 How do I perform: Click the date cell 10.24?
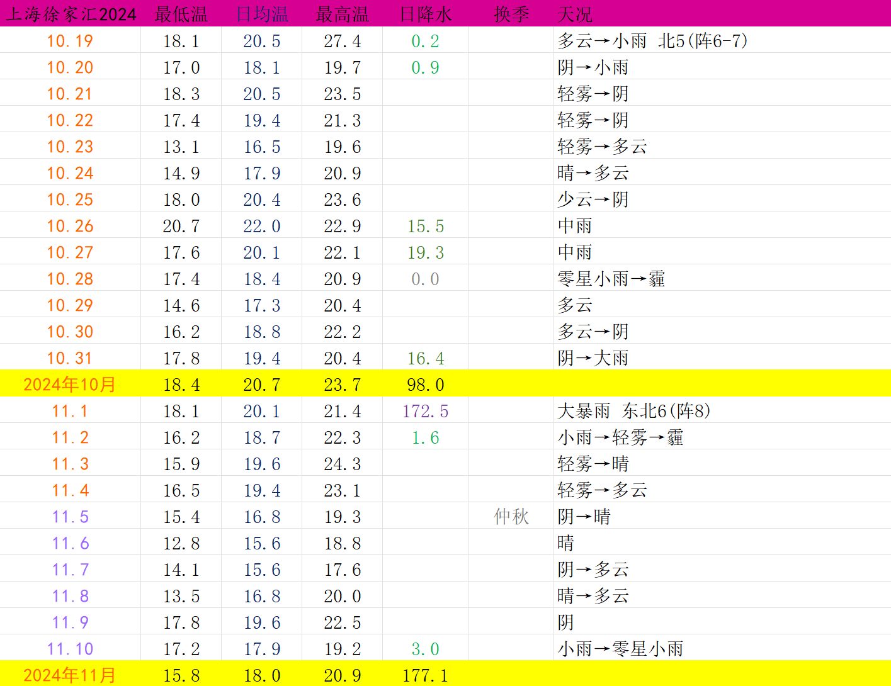tap(70, 173)
